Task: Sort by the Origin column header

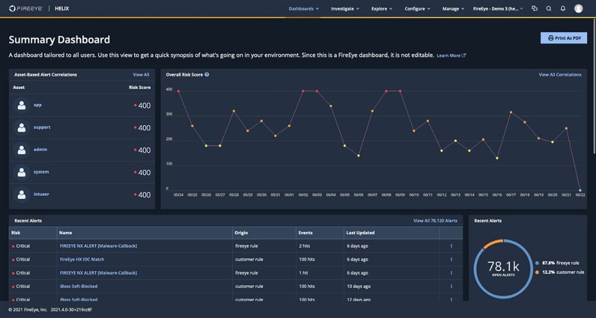Action: pyautogui.click(x=264, y=232)
